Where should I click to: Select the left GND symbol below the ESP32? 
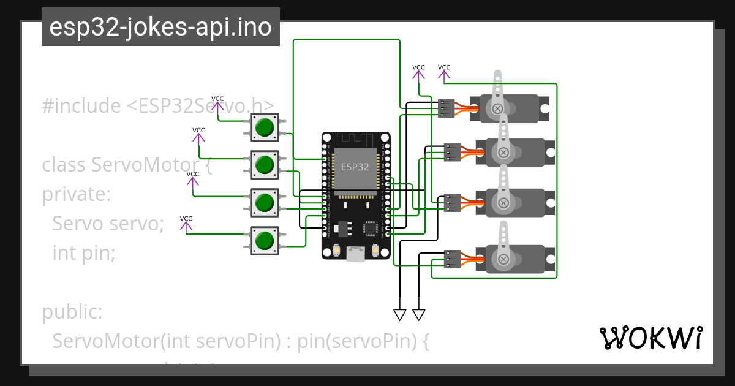pyautogui.click(x=400, y=314)
